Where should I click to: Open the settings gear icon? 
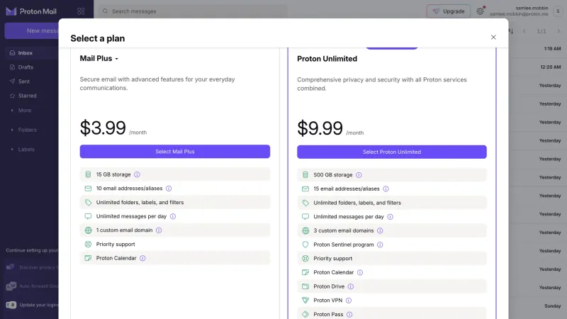480,11
